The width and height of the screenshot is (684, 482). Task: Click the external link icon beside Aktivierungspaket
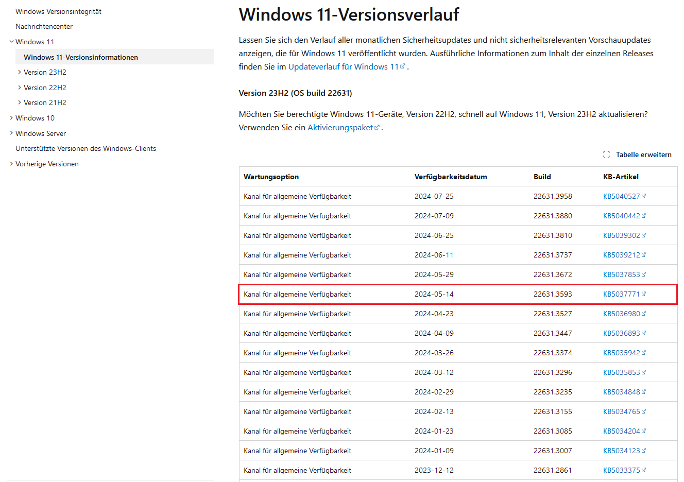pos(377,127)
